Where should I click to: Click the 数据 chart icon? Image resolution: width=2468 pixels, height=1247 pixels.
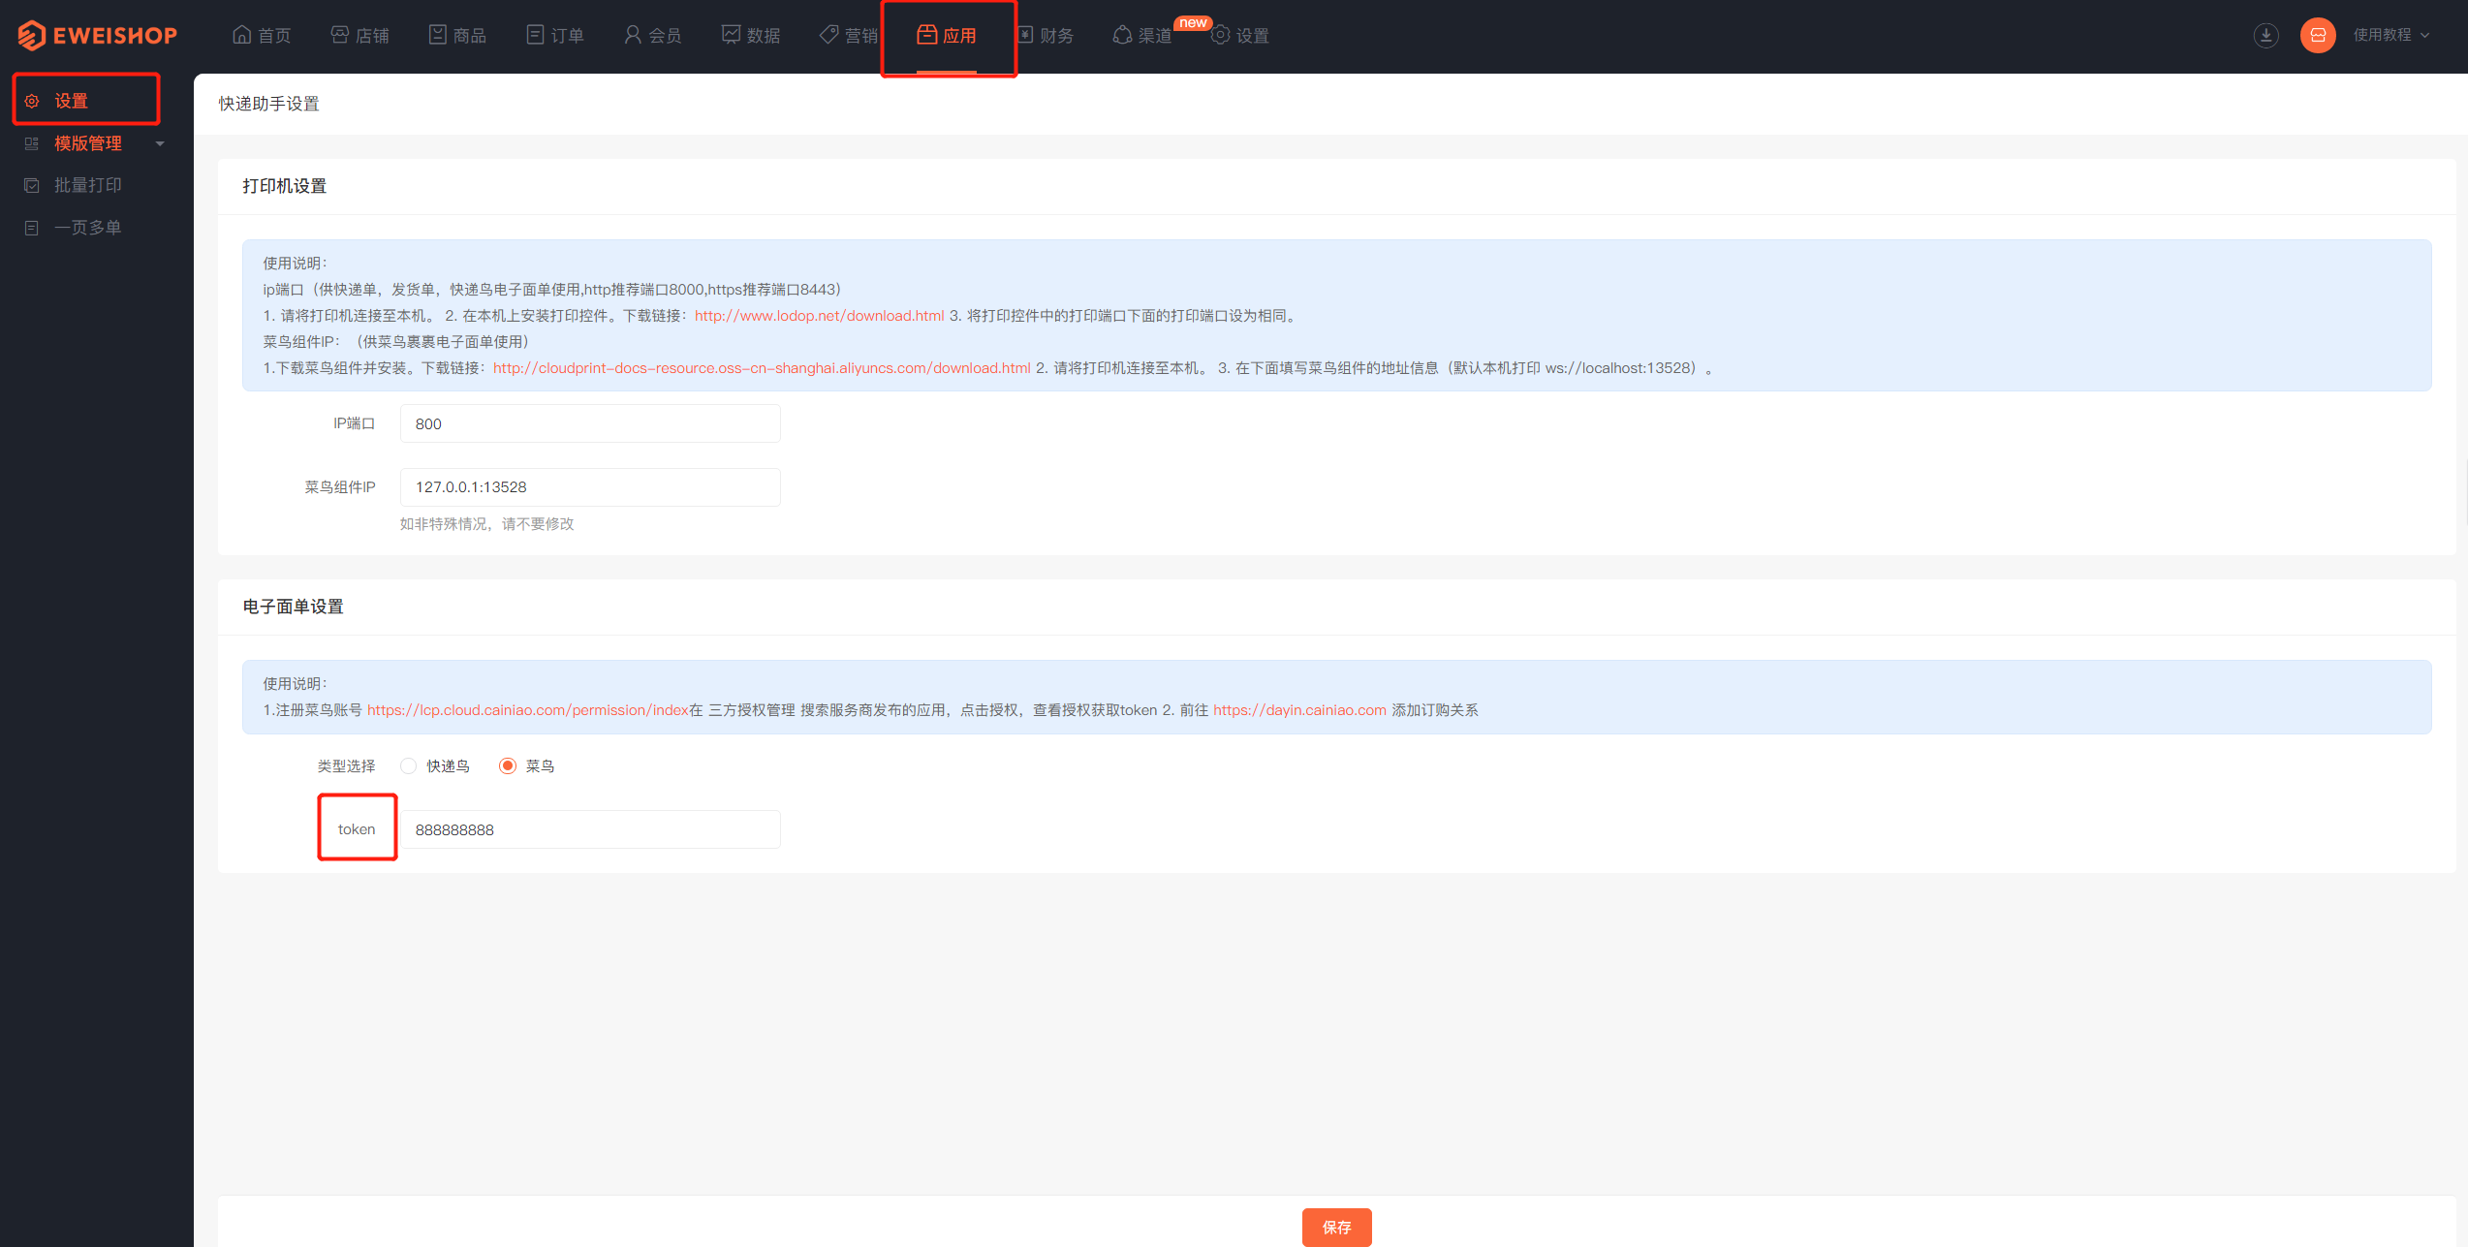[x=731, y=35]
